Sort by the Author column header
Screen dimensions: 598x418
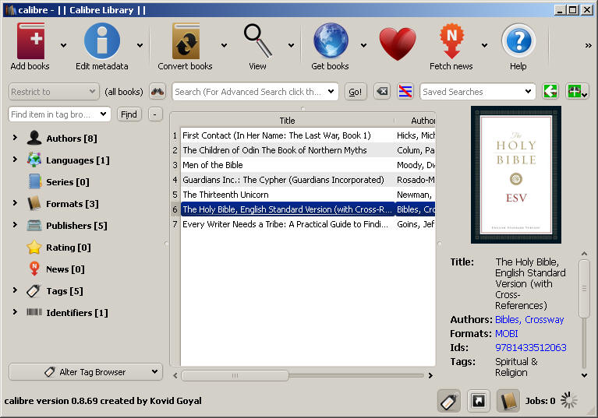click(x=415, y=121)
